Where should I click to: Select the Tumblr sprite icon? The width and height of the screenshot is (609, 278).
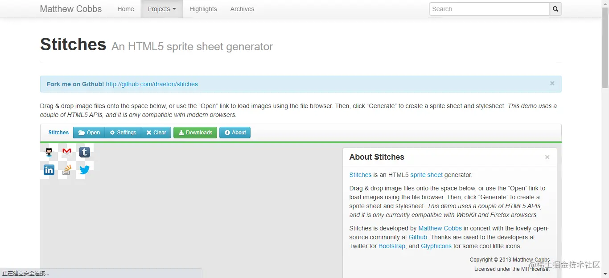tap(85, 152)
